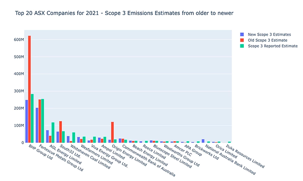Click the 400M y-axis tick

19,74
